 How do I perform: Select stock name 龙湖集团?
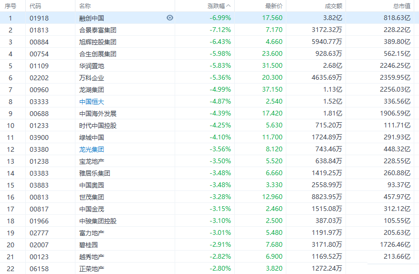(x=92, y=90)
